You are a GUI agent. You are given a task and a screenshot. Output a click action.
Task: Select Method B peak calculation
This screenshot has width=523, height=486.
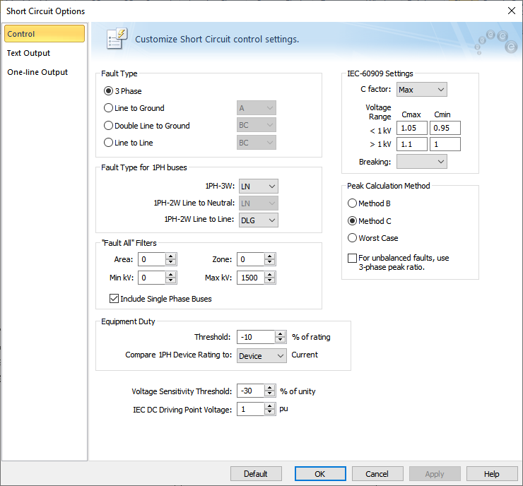[x=352, y=203]
